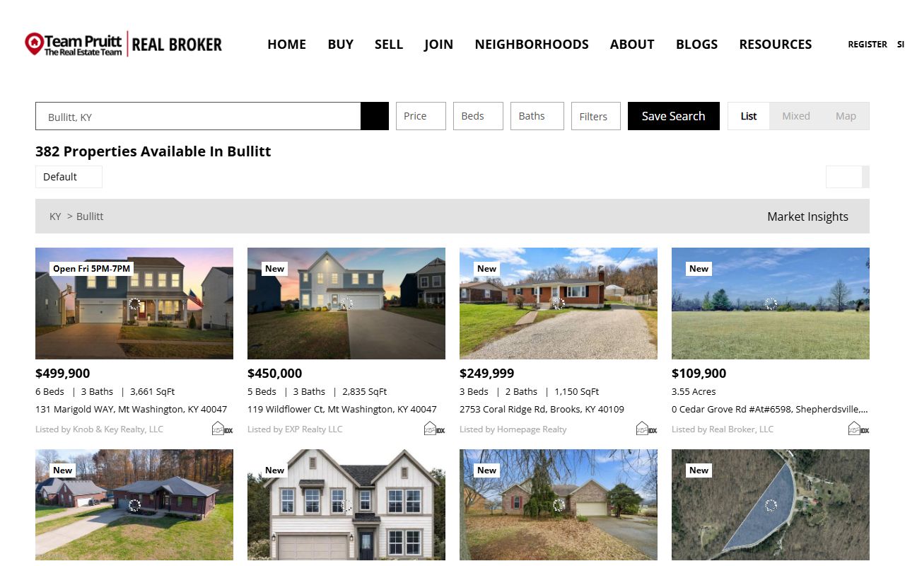Click the Team Pruitt Real Broker logo
The width and height of the screenshot is (905, 566).
(x=123, y=44)
